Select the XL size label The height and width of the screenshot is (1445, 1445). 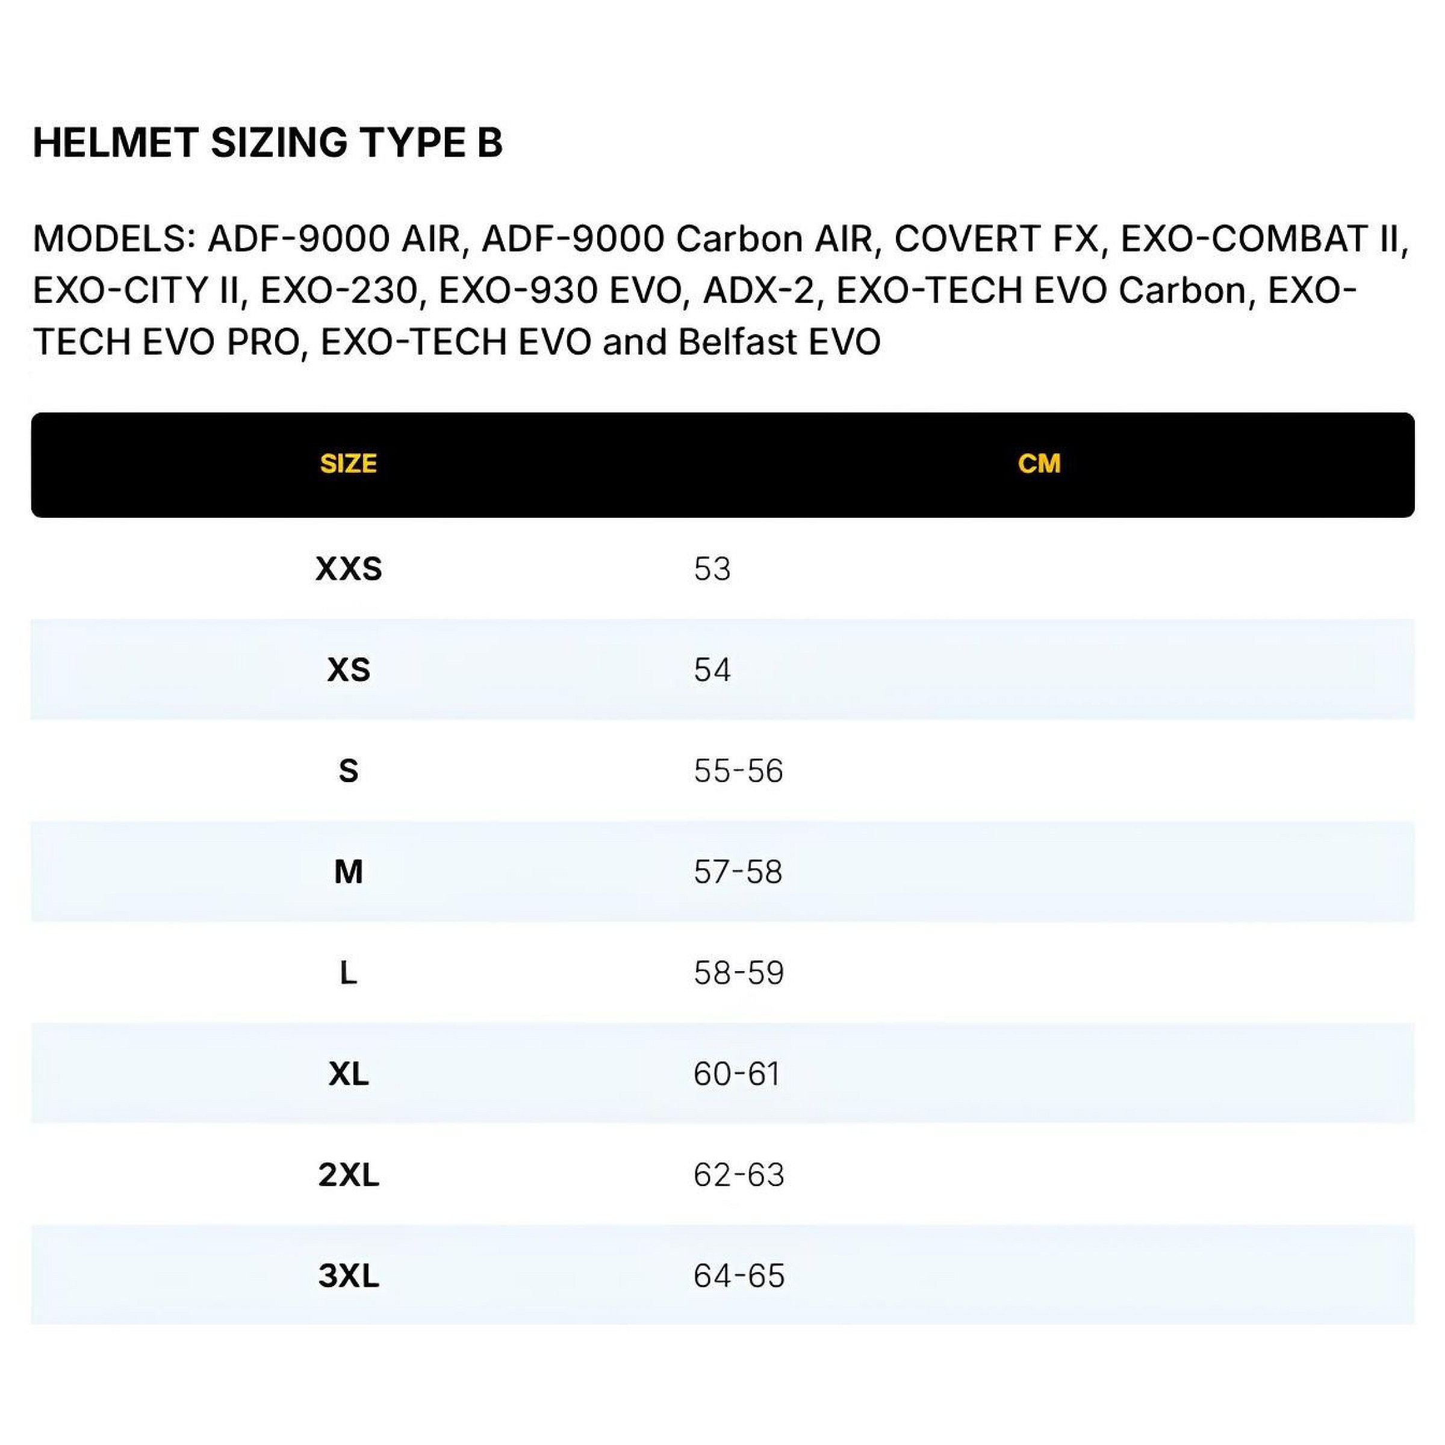pyautogui.click(x=349, y=1074)
